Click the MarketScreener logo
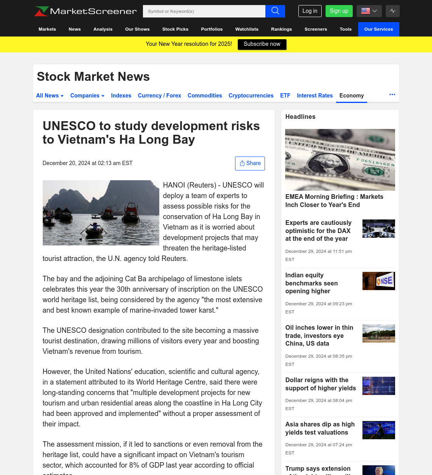This screenshot has width=432, height=475. pyautogui.click(x=85, y=11)
